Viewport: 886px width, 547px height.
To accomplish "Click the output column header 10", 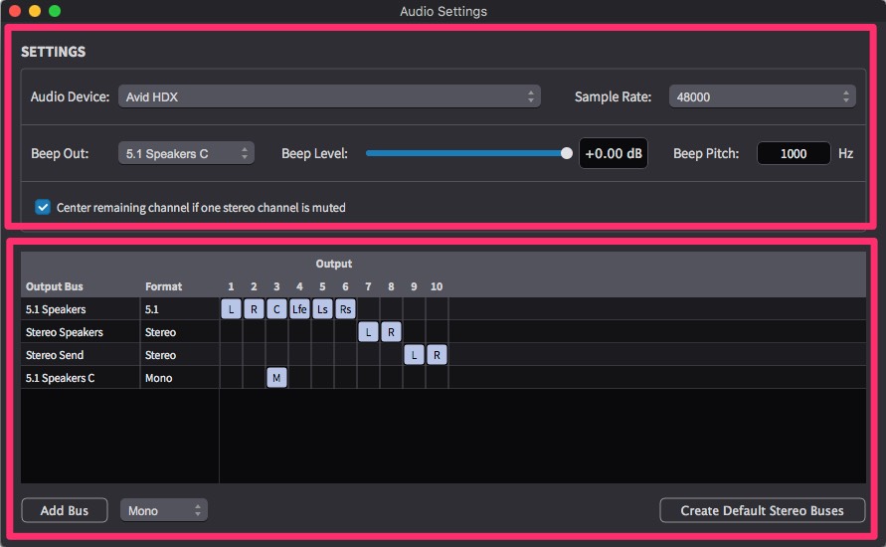I will 437,286.
